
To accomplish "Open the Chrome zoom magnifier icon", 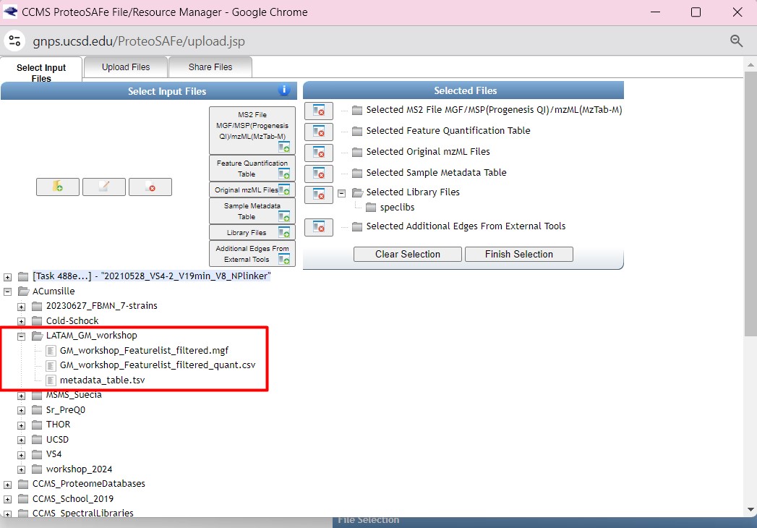I will pos(736,41).
